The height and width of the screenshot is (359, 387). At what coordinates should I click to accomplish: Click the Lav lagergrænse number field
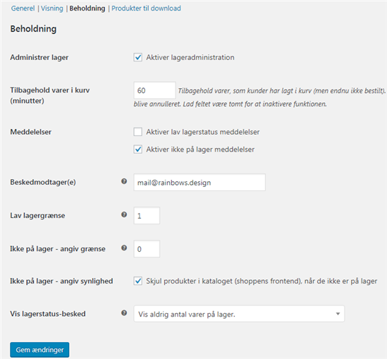tap(147, 216)
